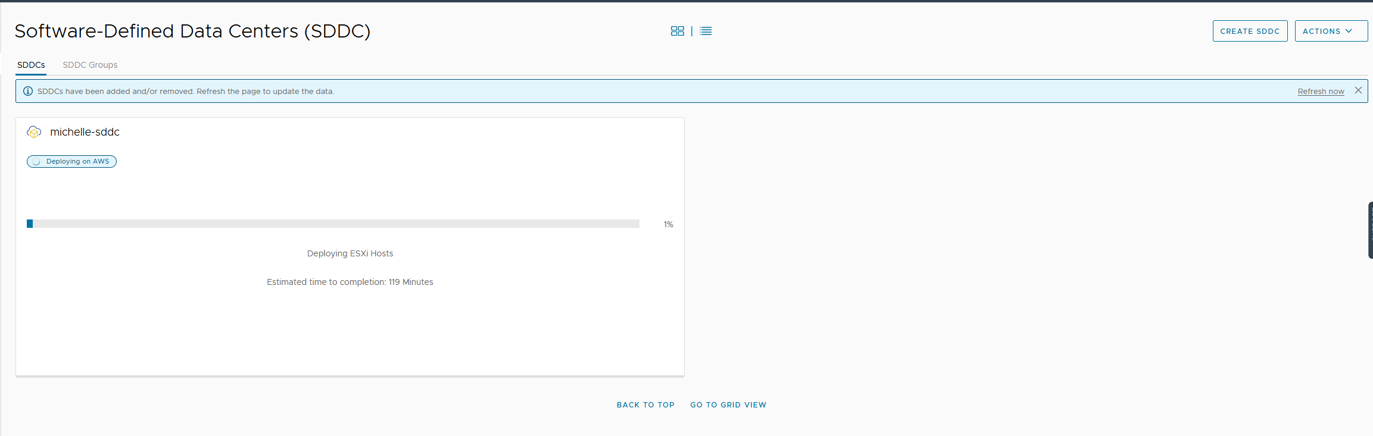Click the Deploying on AWS status badge
The image size is (1373, 436).
click(x=71, y=161)
